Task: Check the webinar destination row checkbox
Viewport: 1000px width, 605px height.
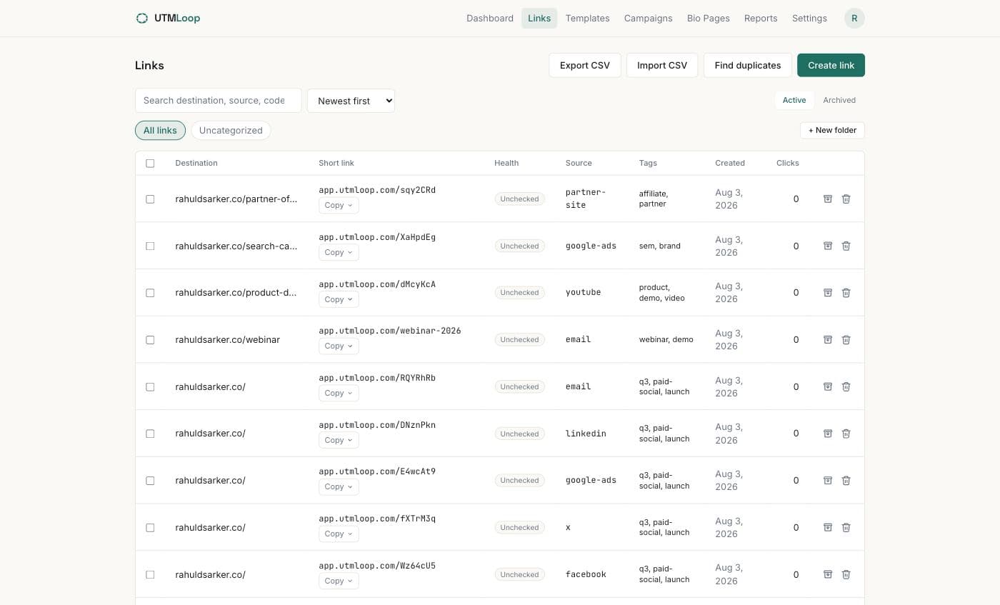Action: (x=150, y=339)
